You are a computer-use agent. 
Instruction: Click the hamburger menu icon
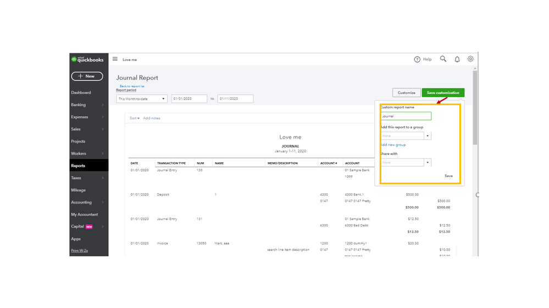[x=115, y=59]
